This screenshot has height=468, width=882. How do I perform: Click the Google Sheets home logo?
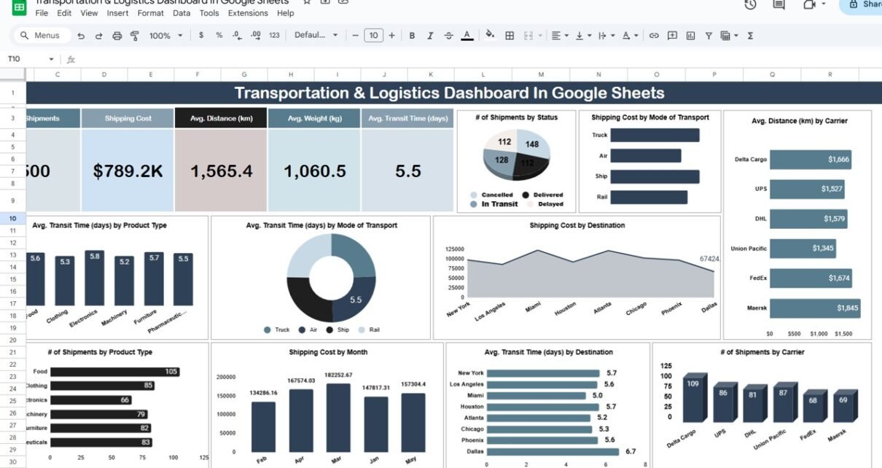(19, 7)
